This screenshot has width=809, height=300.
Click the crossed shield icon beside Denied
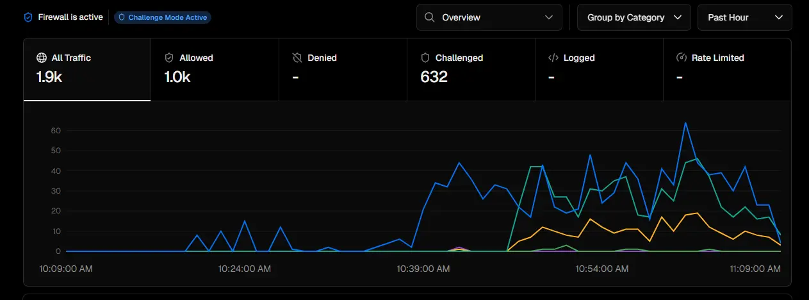(x=297, y=58)
